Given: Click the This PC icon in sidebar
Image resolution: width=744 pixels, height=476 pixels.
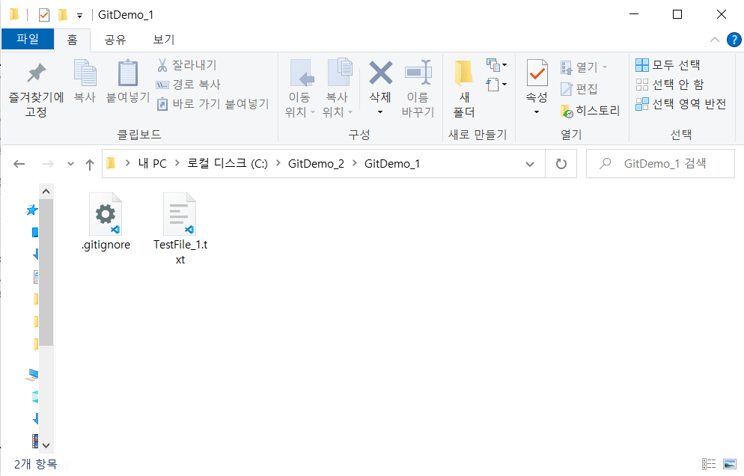Looking at the screenshot, I should (31, 375).
